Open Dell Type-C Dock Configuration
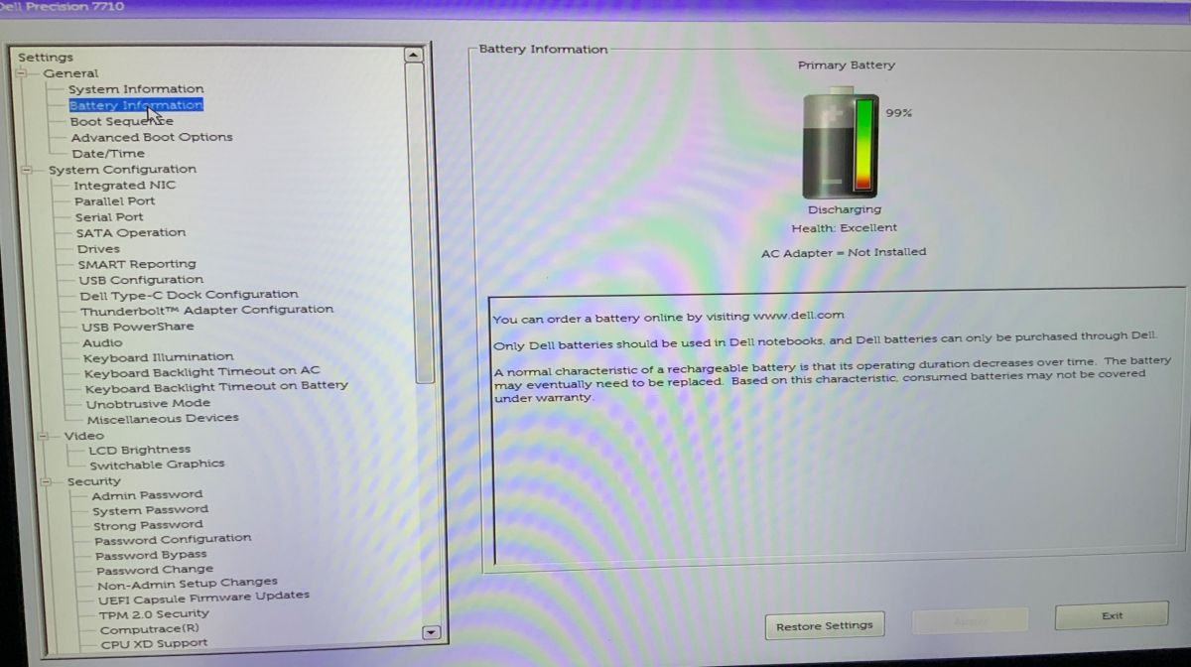This screenshot has height=667, width=1191. [189, 295]
